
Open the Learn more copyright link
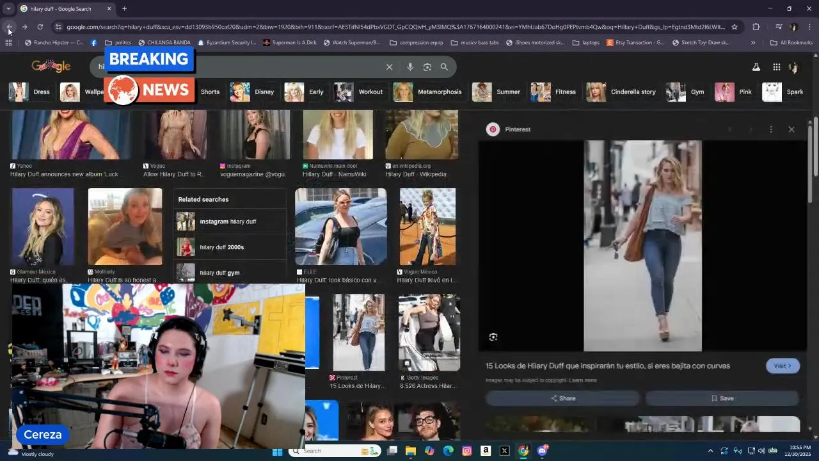[583, 380]
